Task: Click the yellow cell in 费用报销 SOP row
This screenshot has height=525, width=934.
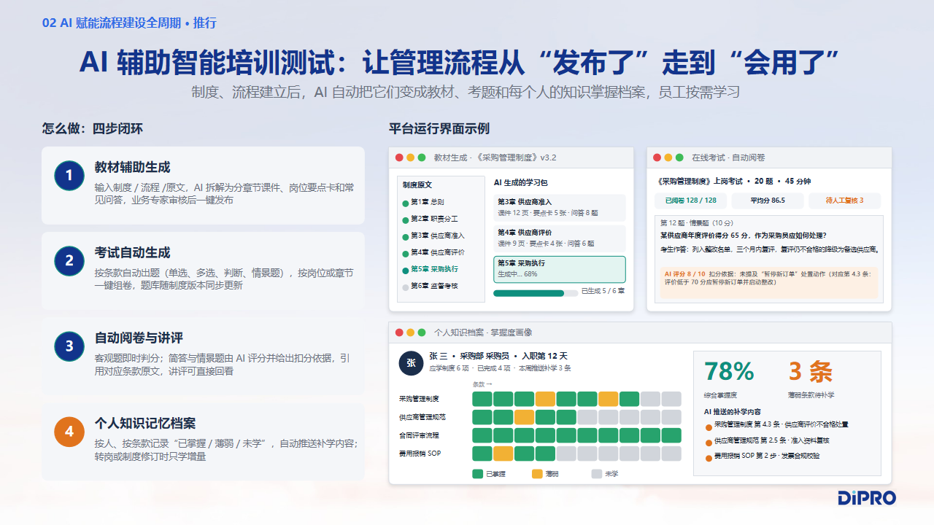Action: [503, 454]
